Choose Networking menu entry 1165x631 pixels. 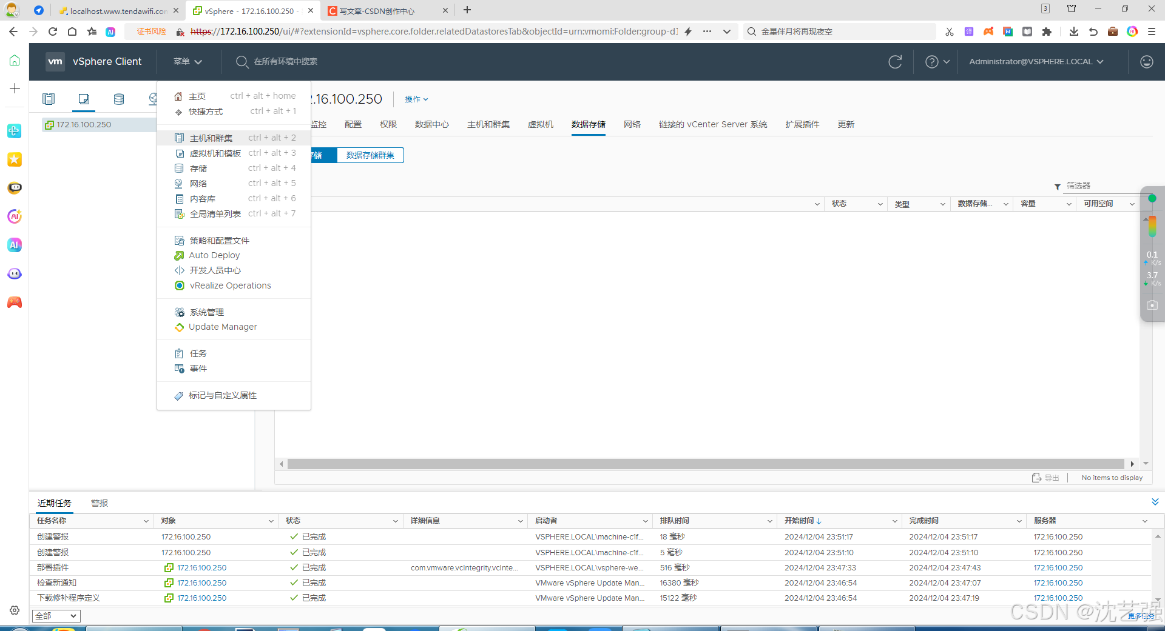(234, 184)
